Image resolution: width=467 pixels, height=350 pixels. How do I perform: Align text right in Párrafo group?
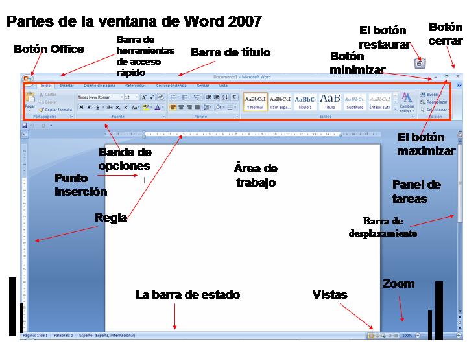[189, 107]
